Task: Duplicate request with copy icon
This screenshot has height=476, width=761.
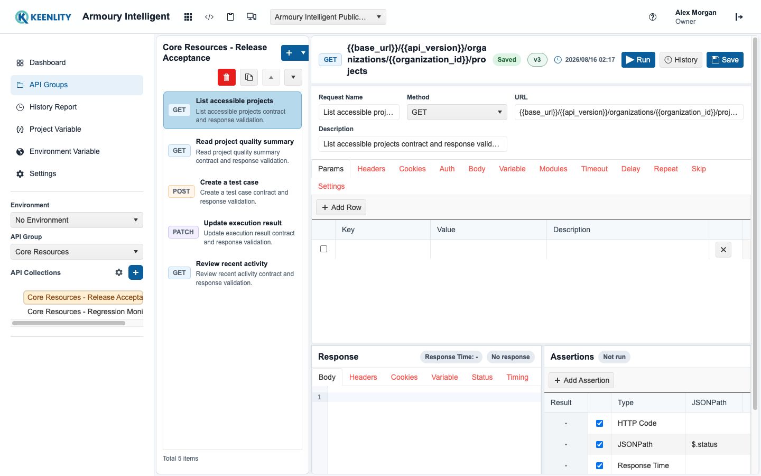Action: (x=249, y=77)
